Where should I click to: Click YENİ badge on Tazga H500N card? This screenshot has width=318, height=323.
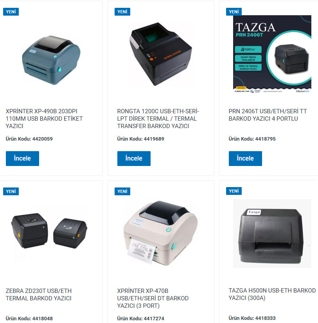(x=234, y=191)
